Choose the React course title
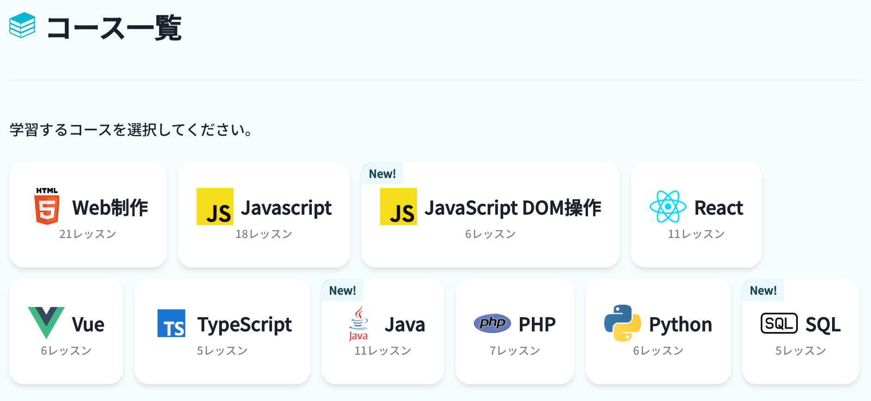The height and width of the screenshot is (401, 871). click(x=719, y=207)
